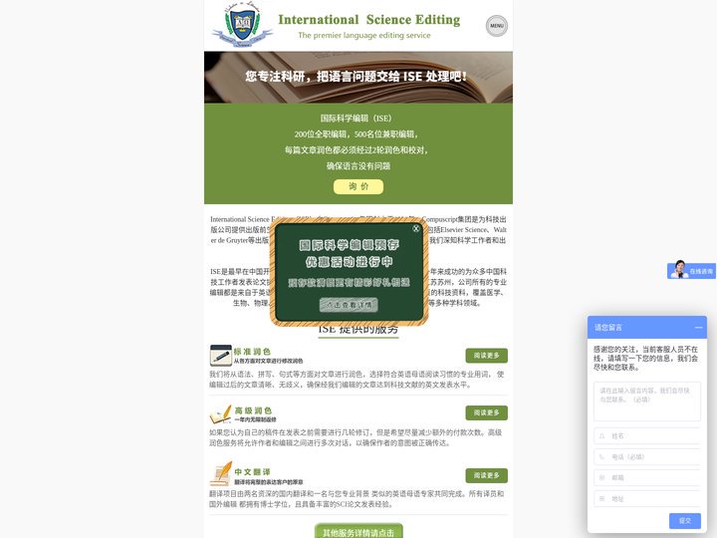Click the 国际科学编辑预存 popup heading
The width and height of the screenshot is (717, 538).
click(x=349, y=245)
